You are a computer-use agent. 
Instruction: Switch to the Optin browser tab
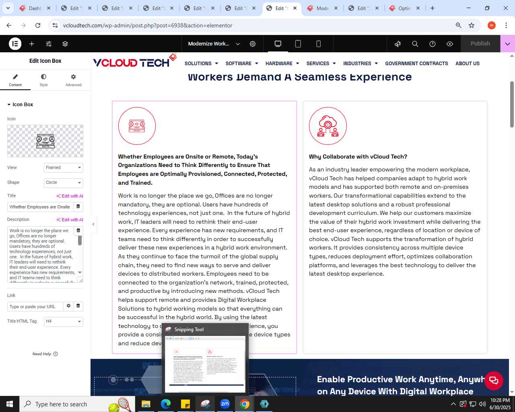pyautogui.click(x=405, y=8)
